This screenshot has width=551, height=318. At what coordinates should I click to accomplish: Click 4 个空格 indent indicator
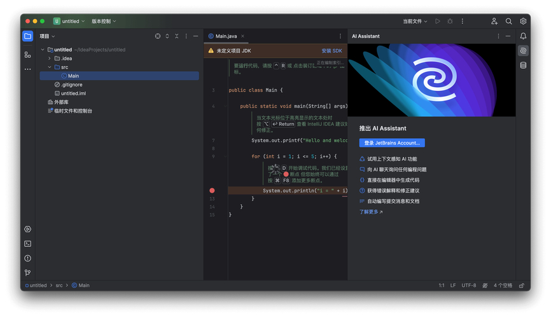click(503, 286)
